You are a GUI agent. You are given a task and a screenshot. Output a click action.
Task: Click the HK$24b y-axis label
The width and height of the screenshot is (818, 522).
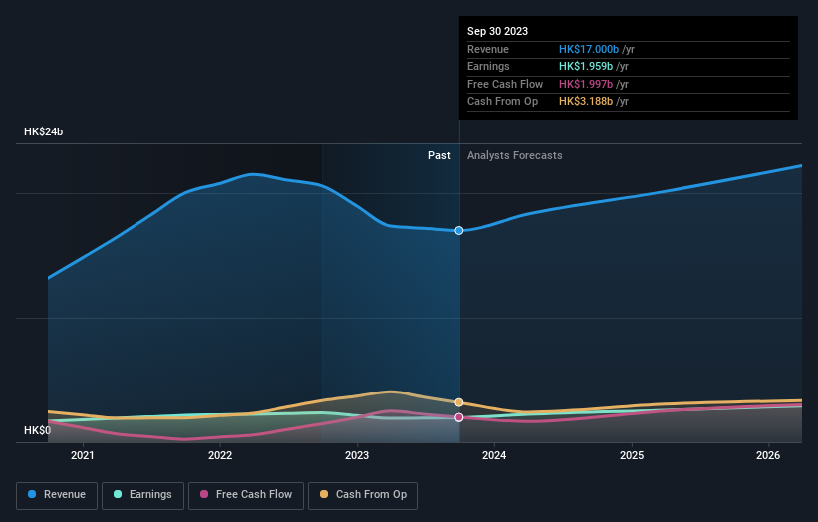43,131
